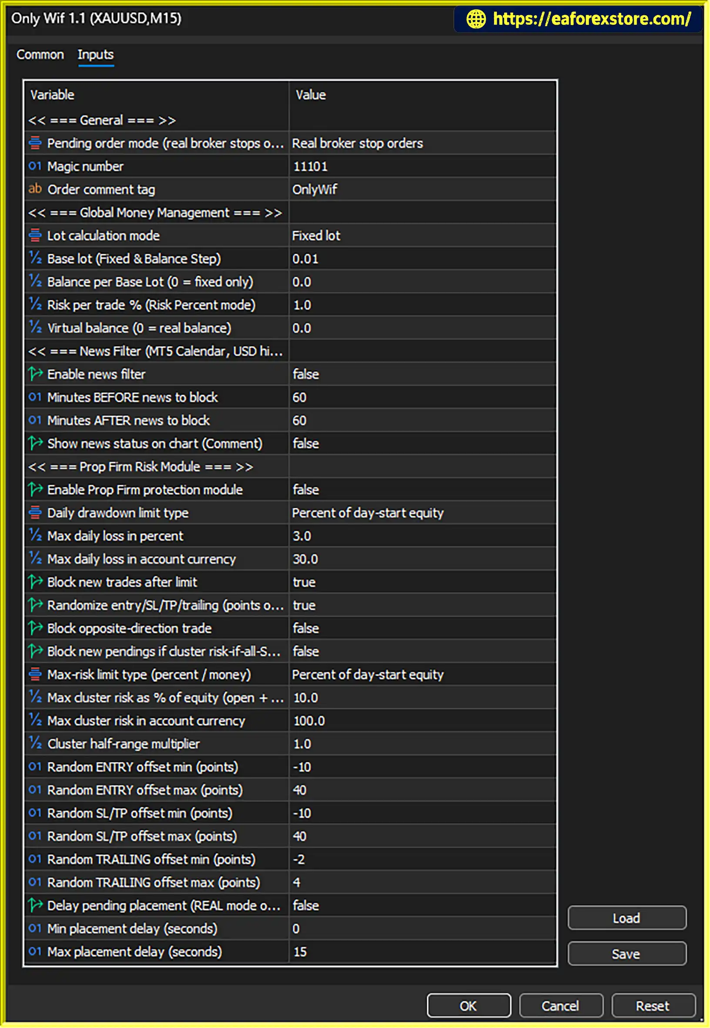The width and height of the screenshot is (710, 1028).
Task: Edit the Max cluster risk in account currency value
Action: (422, 721)
